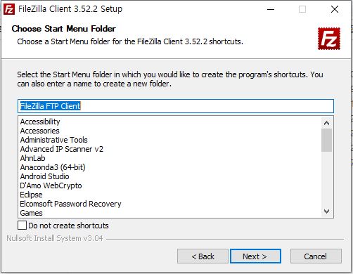
Task: Cancel the FileZilla setup
Action: coord(316,256)
